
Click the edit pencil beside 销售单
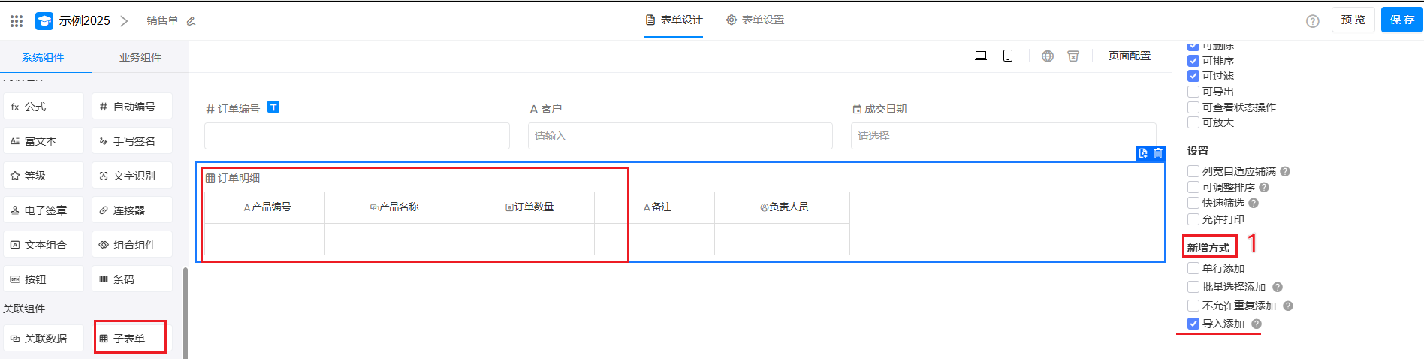191,21
